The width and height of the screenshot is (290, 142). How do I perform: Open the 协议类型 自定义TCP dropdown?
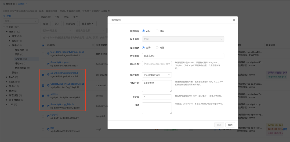pos(183,55)
